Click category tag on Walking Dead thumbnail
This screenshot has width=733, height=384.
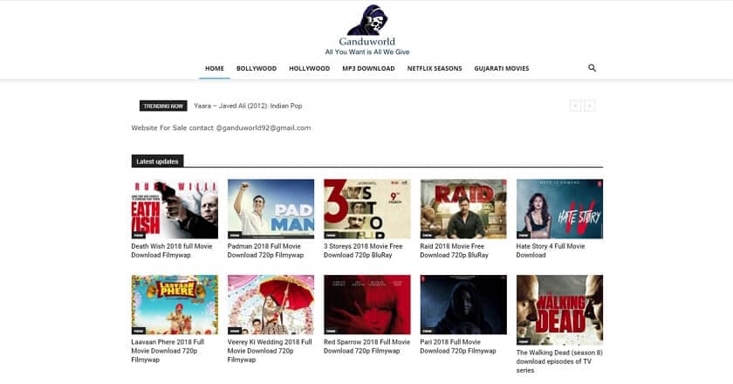tap(524, 341)
